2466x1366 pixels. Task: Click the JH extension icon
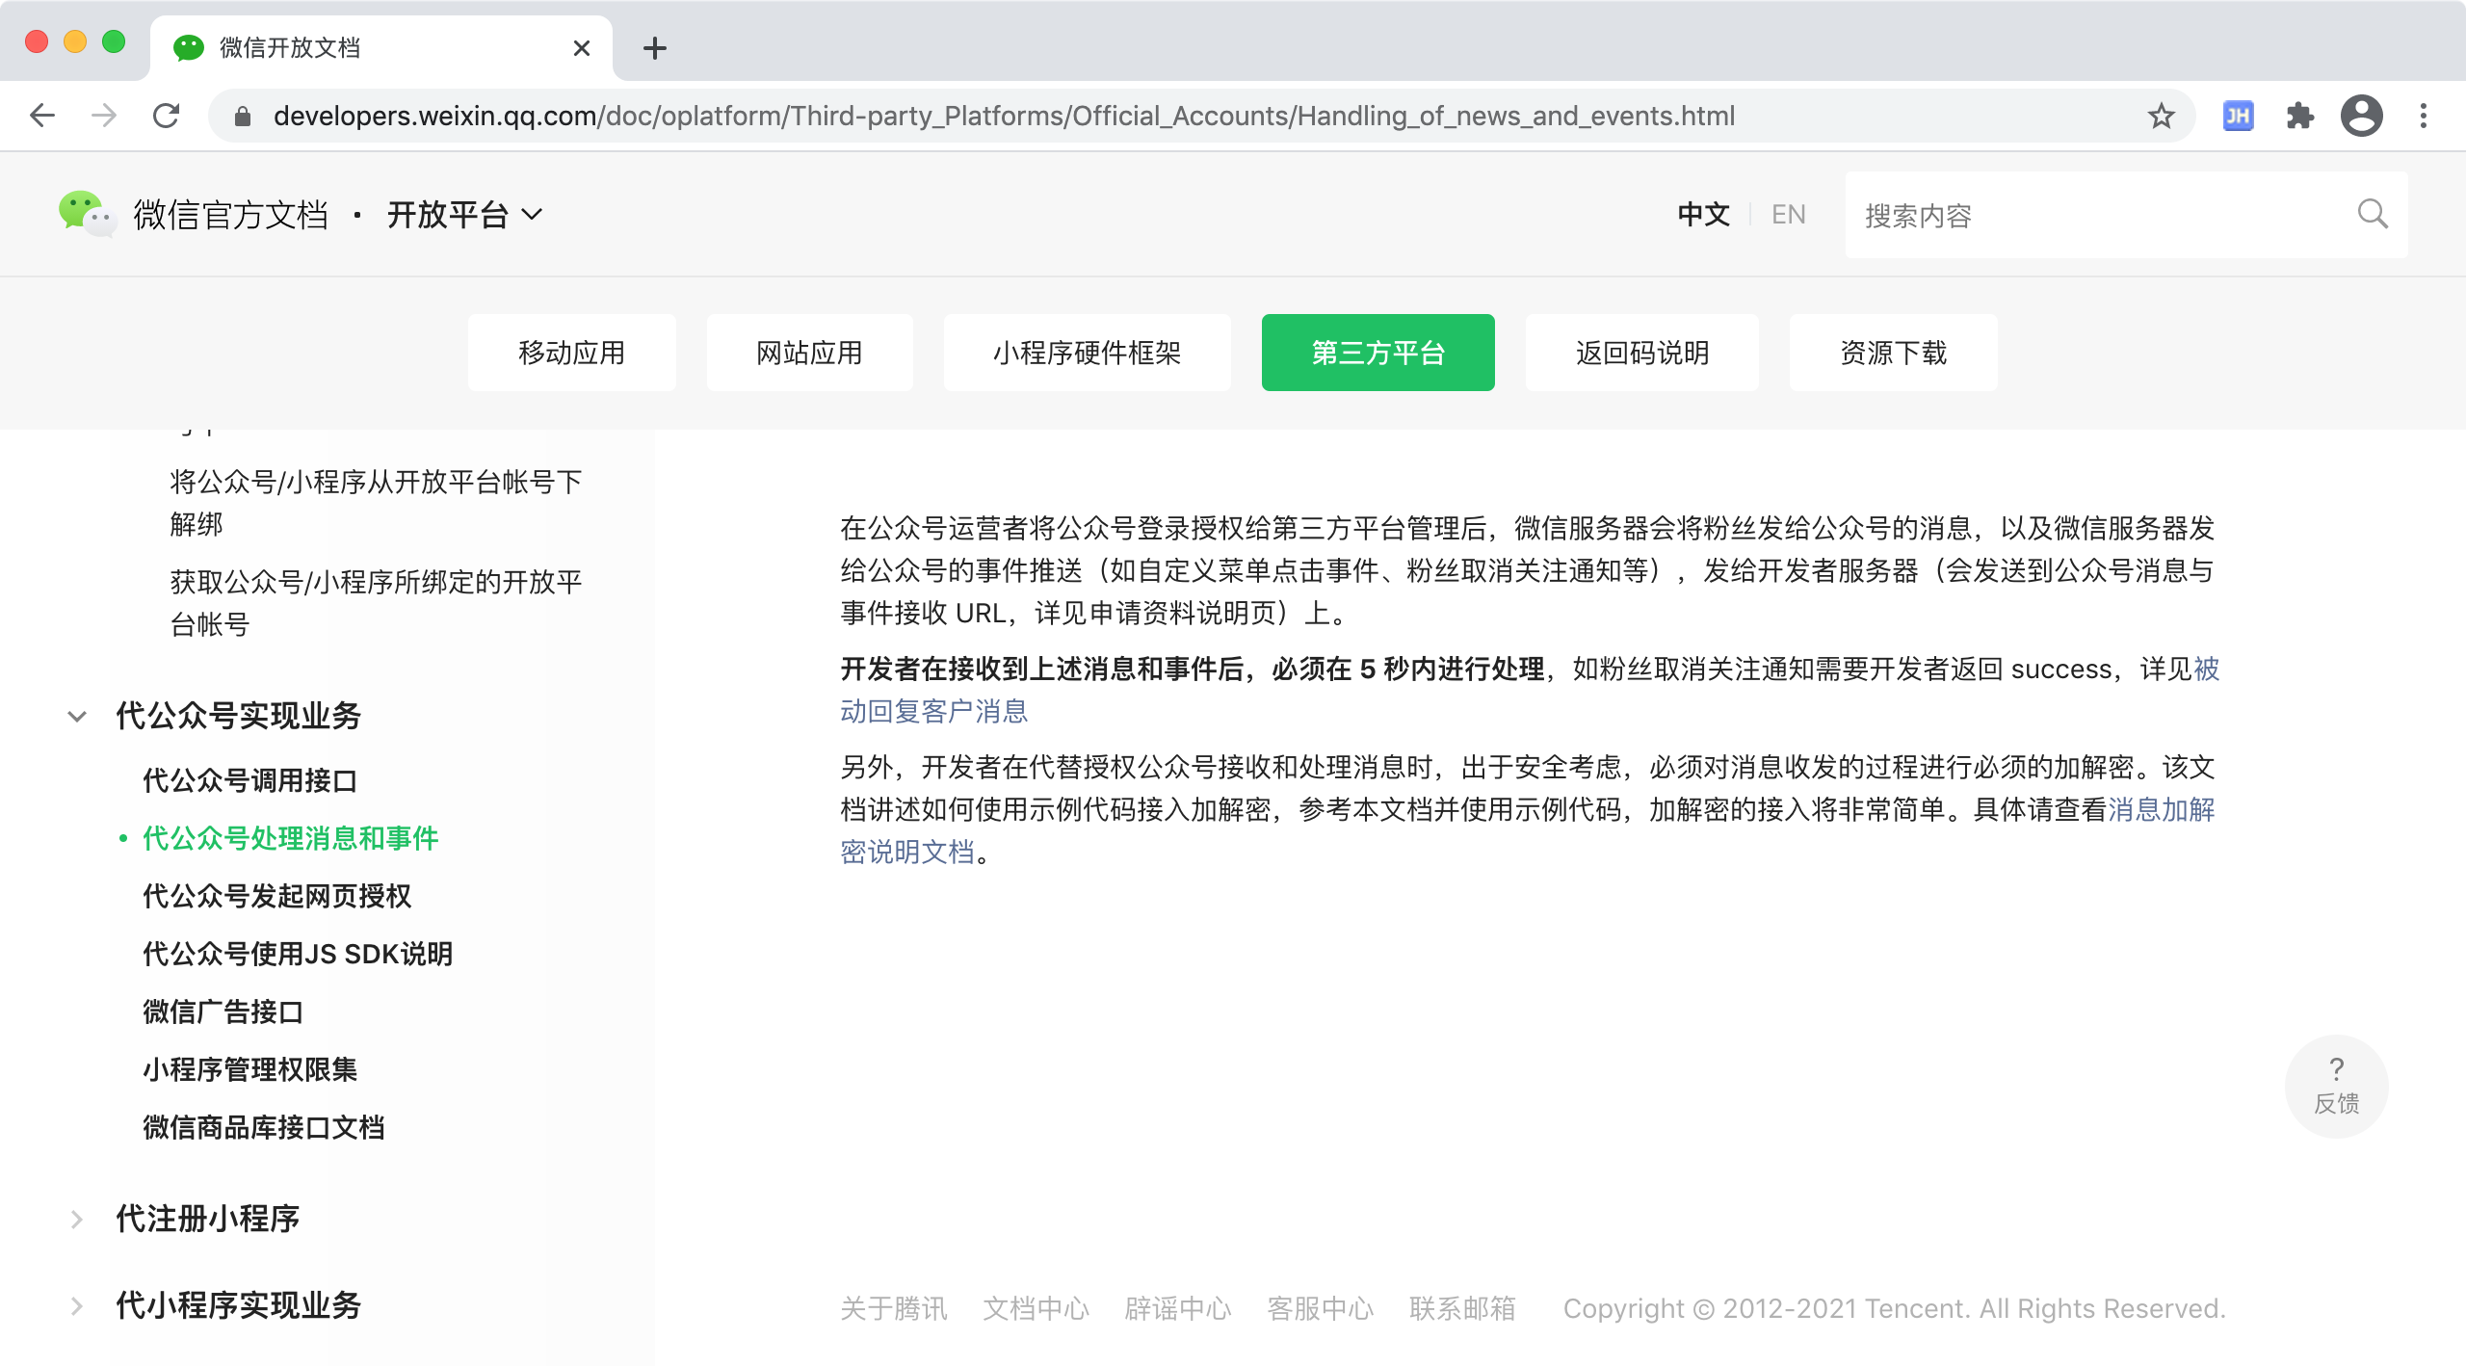pyautogui.click(x=2238, y=117)
